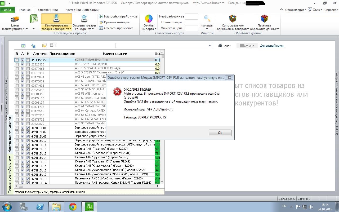Click the folder icon above the table

point(44,45)
